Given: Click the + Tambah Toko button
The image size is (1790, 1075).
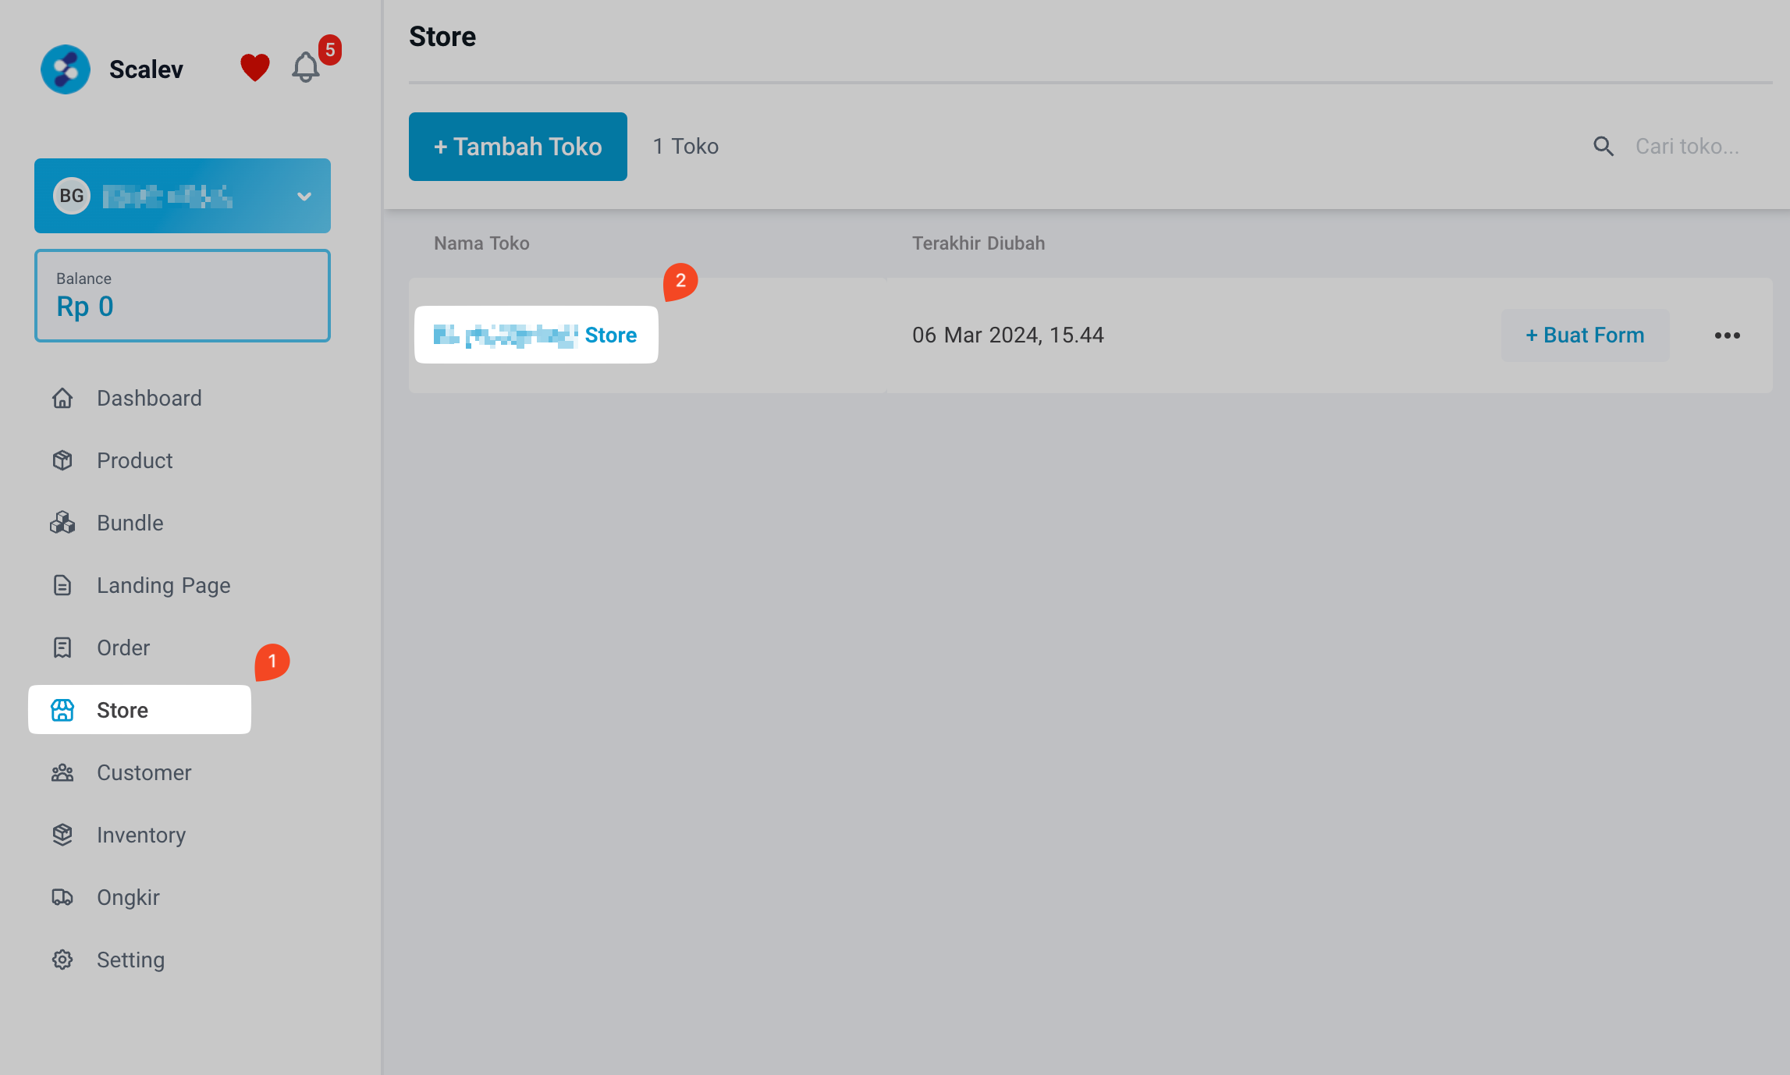Looking at the screenshot, I should pos(517,146).
